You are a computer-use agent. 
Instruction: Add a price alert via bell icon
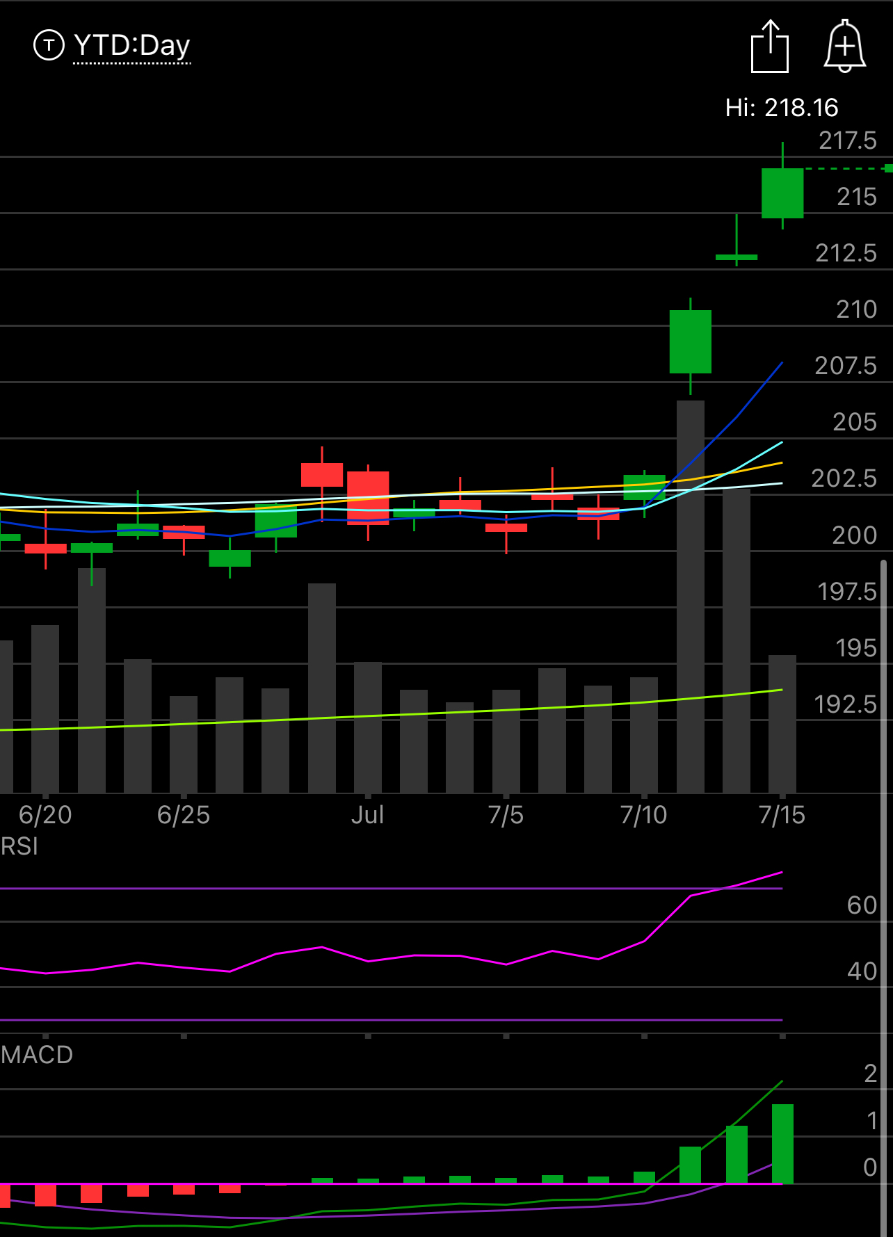[844, 46]
